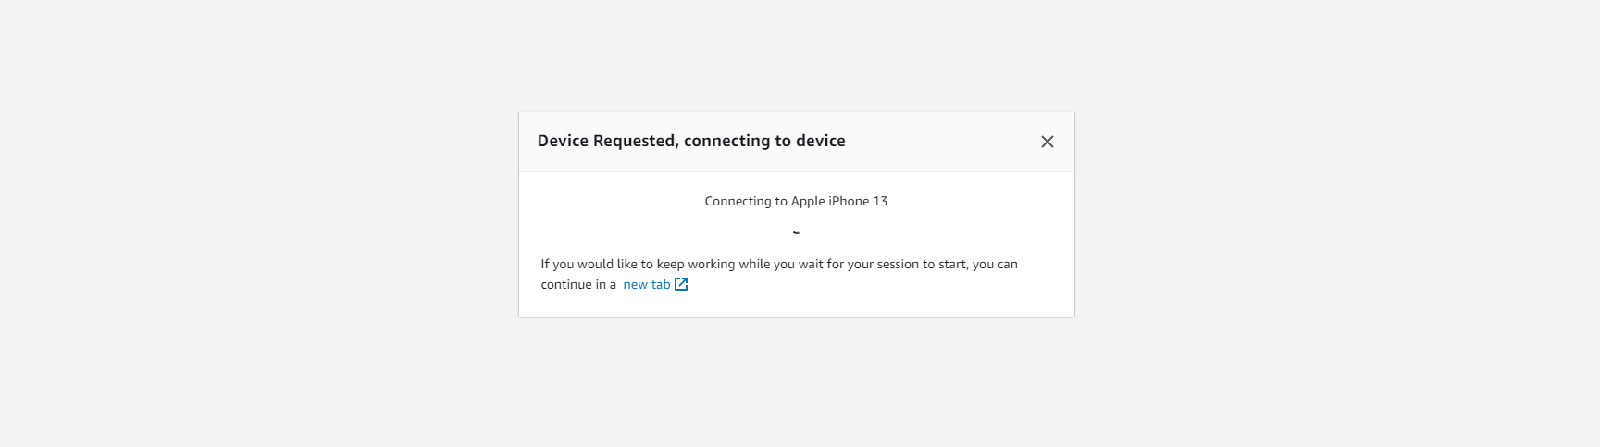Click the words keep working in the message
Screen dimensions: 1600x447
point(696,265)
